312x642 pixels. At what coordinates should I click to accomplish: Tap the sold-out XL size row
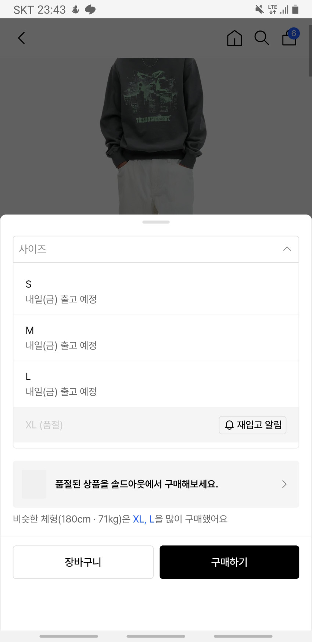pos(110,425)
